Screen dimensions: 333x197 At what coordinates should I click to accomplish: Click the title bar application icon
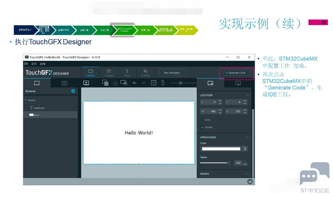[x=27, y=57]
